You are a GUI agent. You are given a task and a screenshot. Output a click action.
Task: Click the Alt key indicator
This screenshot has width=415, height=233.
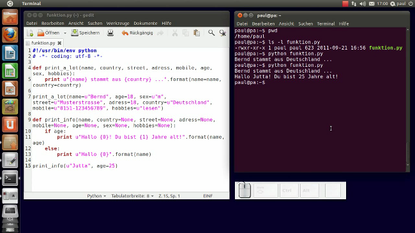point(310,190)
